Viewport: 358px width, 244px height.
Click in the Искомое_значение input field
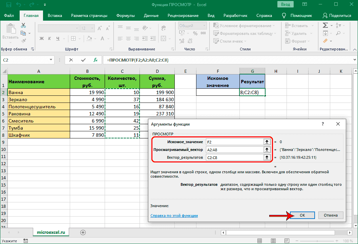click(234, 142)
